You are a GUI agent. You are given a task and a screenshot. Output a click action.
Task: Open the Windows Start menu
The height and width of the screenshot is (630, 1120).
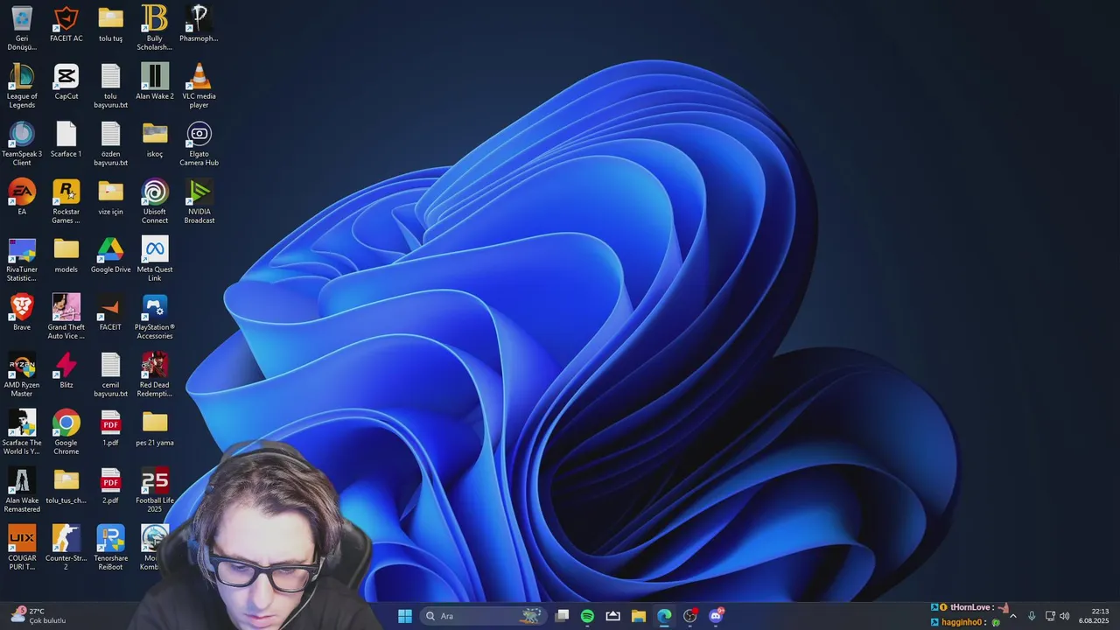405,616
